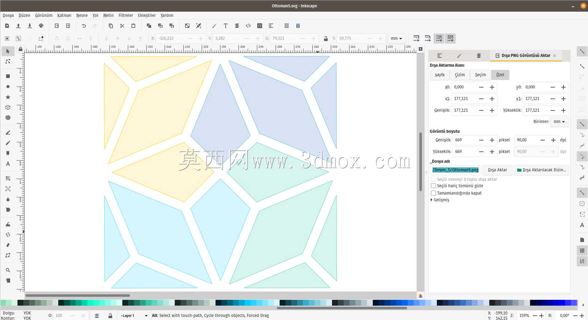Increase dpi 90,00 with plus
The image size is (588, 320).
(553, 140)
